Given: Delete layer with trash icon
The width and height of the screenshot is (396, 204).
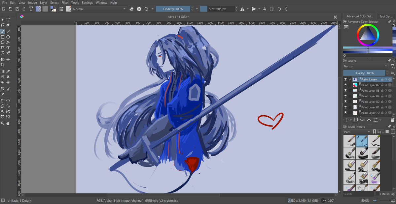Looking at the screenshot, I should pos(392,120).
